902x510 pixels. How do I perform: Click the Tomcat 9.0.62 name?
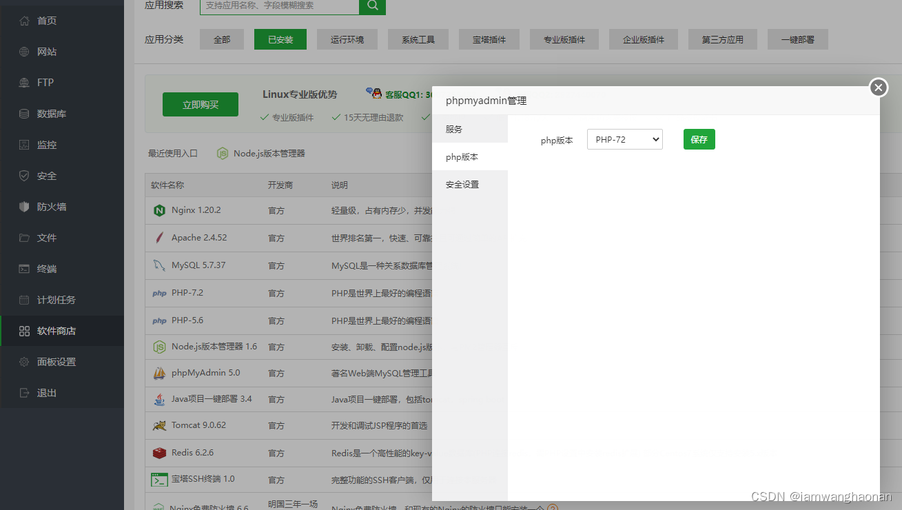click(198, 425)
